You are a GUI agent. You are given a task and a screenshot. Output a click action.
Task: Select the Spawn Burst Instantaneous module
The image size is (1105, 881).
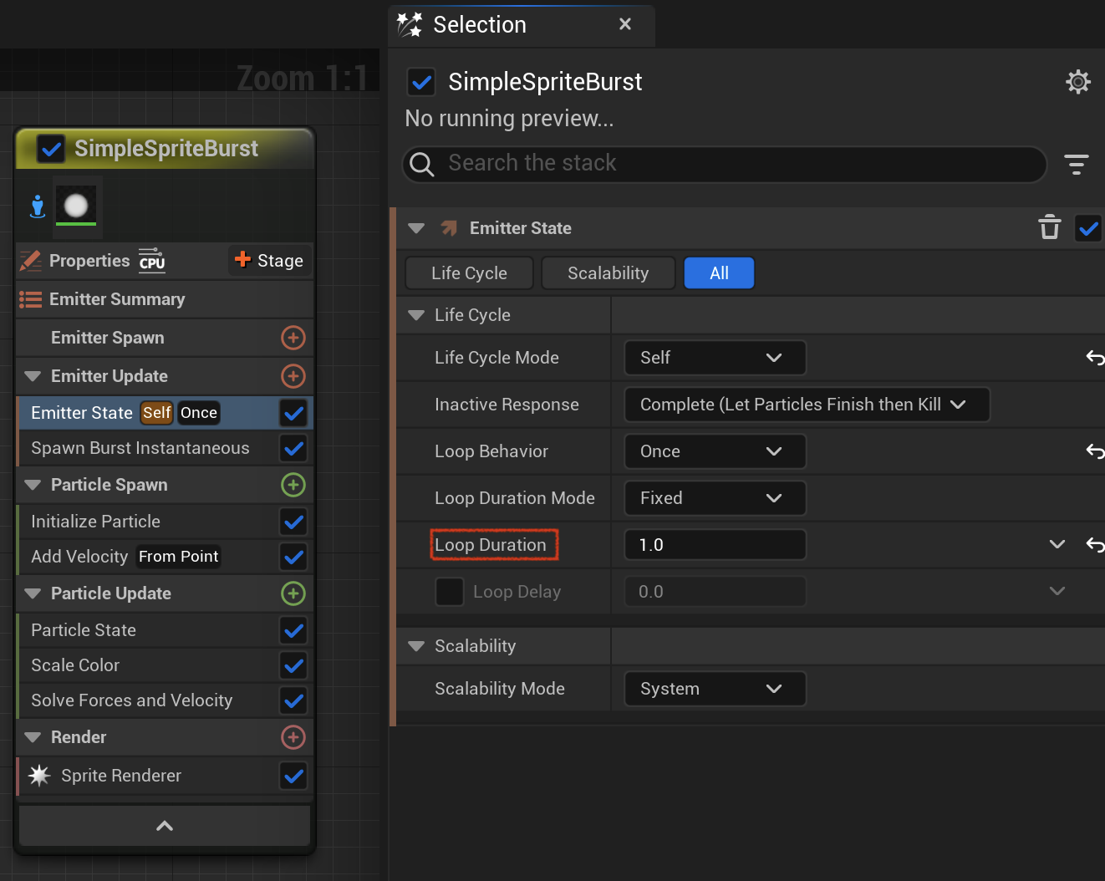tap(165, 448)
